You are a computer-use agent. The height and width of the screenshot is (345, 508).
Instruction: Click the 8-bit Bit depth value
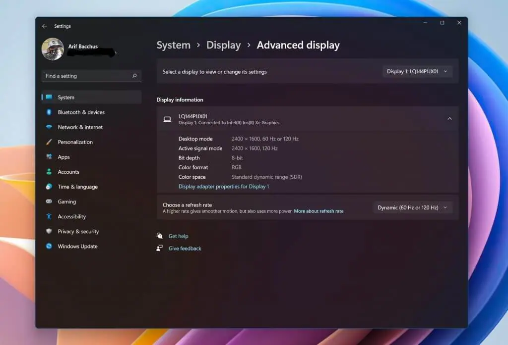point(237,158)
